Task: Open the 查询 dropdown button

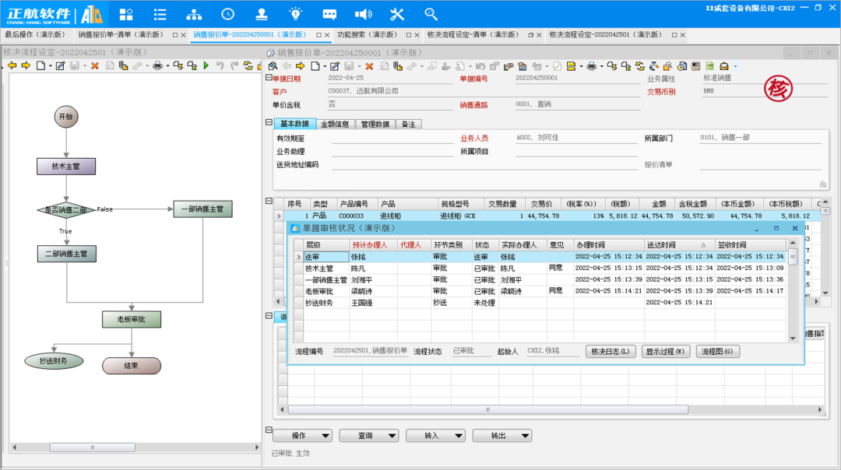Action: point(371,436)
